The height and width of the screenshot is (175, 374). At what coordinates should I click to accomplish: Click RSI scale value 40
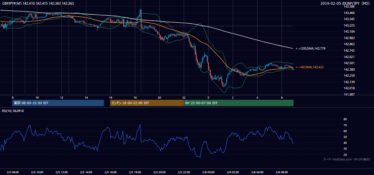pos(345,143)
